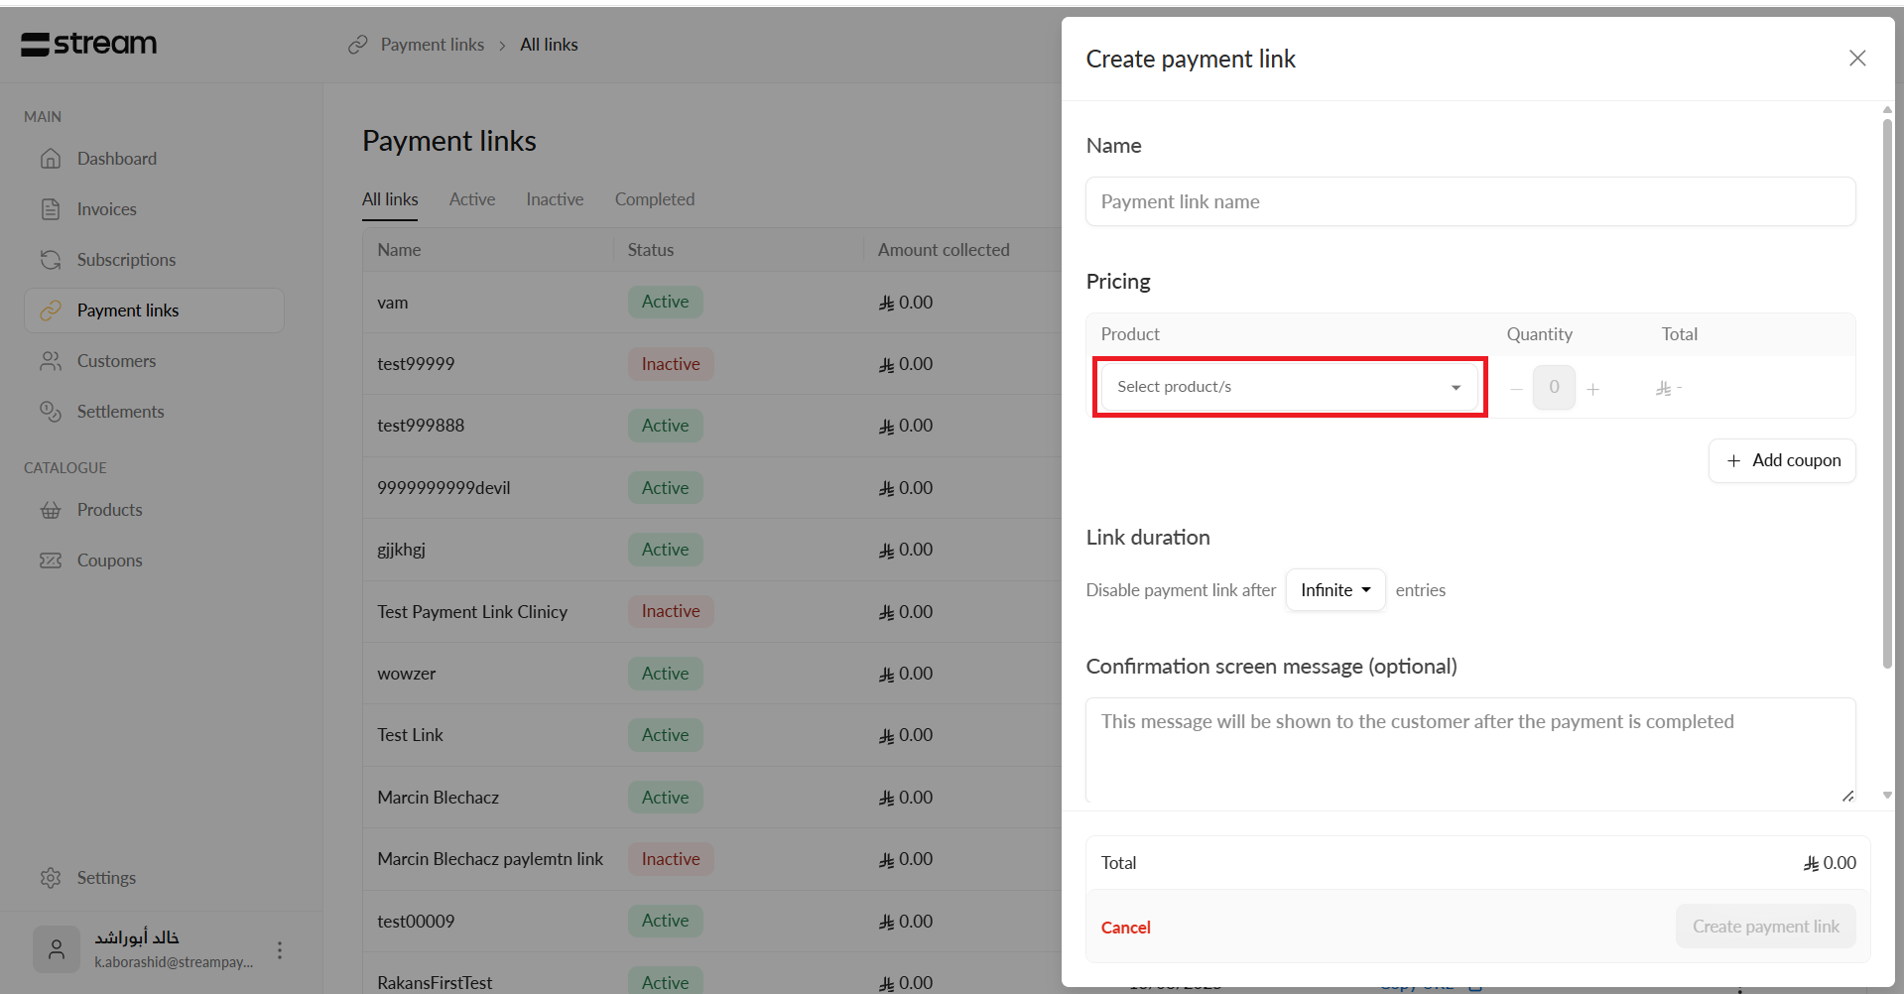The height and width of the screenshot is (994, 1904).
Task: Open the Infinite entries dropdown
Action: click(1334, 590)
